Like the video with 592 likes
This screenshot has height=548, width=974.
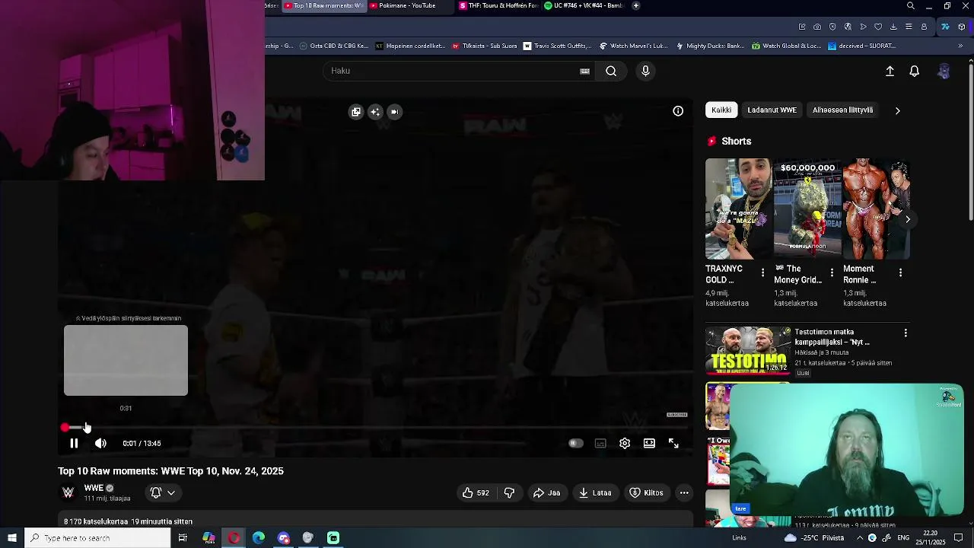click(x=476, y=492)
